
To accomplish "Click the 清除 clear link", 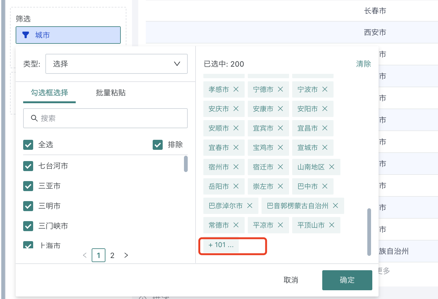I will pos(363,64).
